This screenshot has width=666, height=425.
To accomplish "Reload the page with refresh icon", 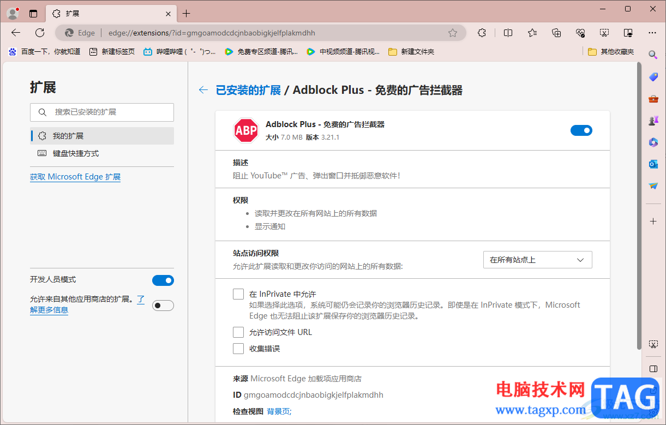I will [40, 33].
